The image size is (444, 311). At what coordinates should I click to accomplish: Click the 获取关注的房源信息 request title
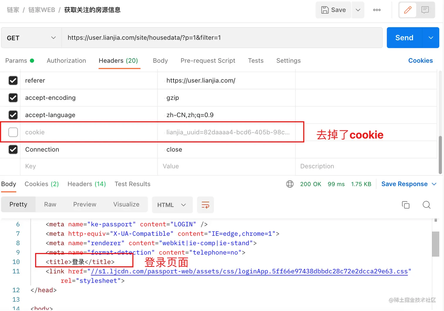92,10
